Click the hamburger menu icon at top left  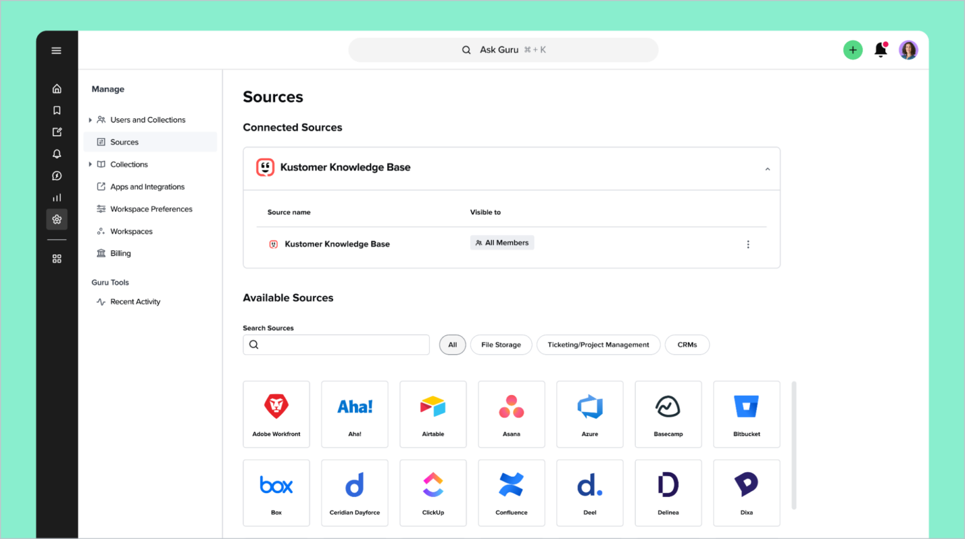[57, 50]
